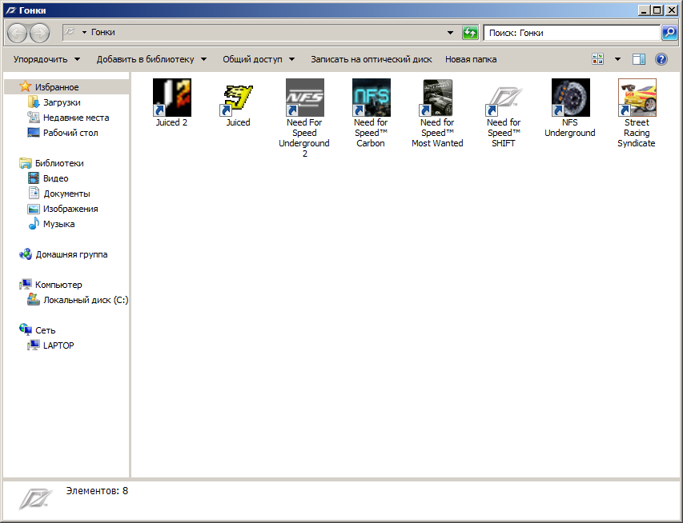Screen dimensions: 683x523
Task: Open Документы library
Action: (59, 194)
